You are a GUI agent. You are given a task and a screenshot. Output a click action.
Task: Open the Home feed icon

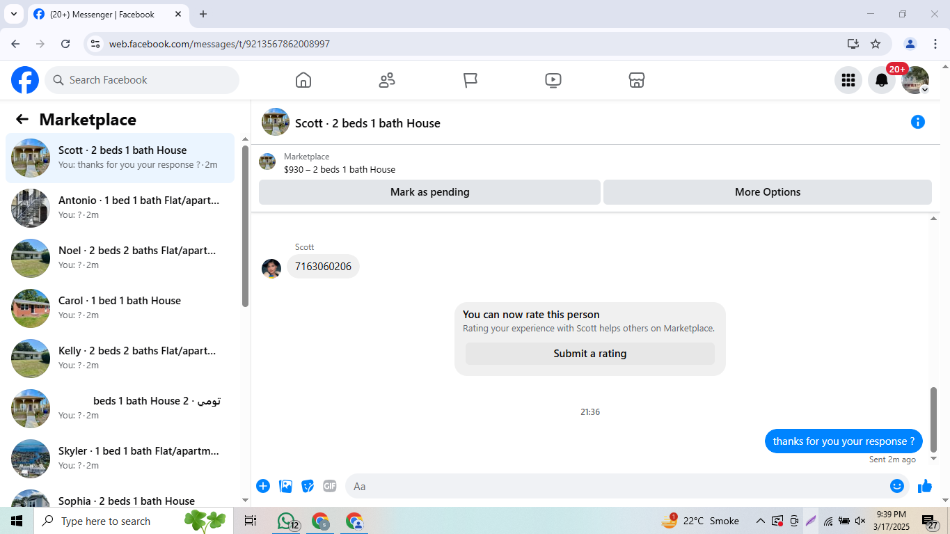[x=303, y=80]
